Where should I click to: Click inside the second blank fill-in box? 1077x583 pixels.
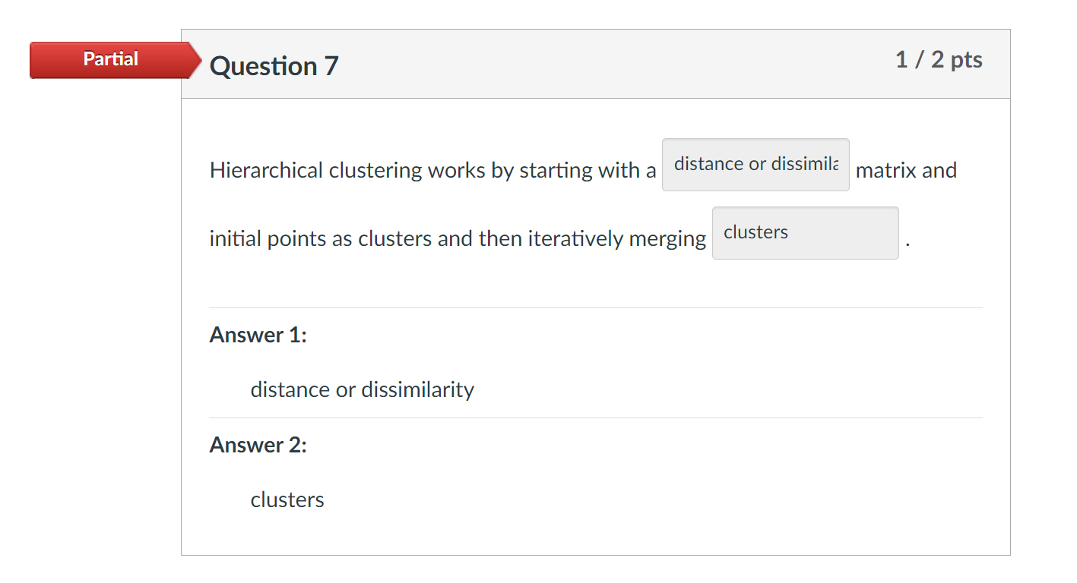pos(804,232)
